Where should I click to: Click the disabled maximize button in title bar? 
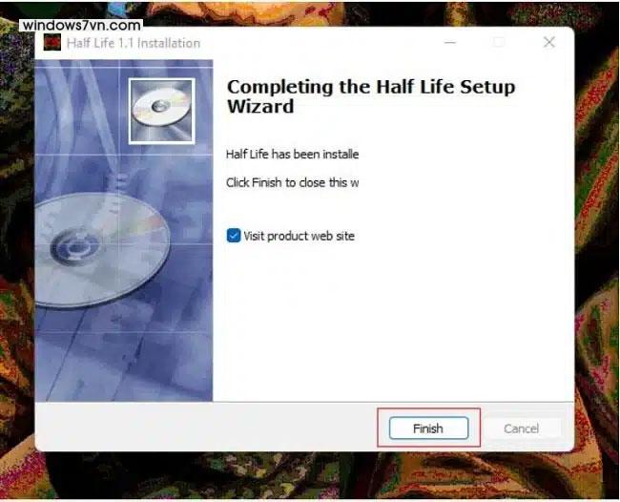point(499,42)
